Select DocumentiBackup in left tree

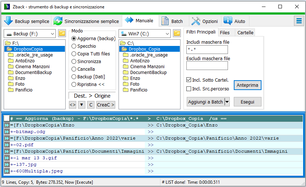click(x=33, y=72)
